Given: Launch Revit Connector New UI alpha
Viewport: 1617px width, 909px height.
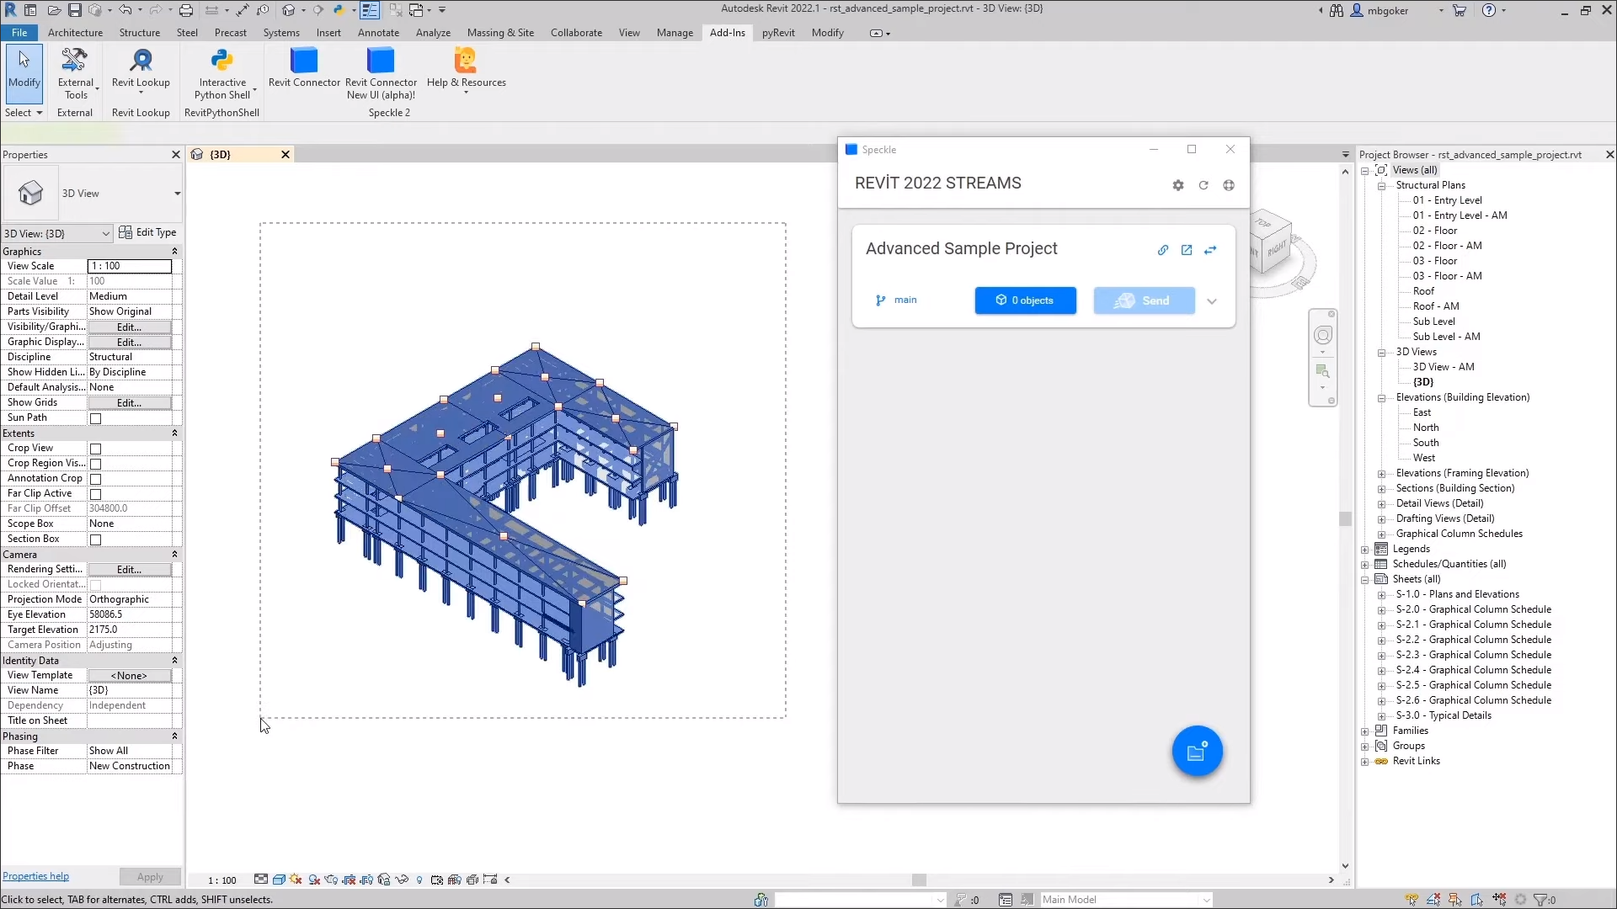Looking at the screenshot, I should pyautogui.click(x=381, y=74).
